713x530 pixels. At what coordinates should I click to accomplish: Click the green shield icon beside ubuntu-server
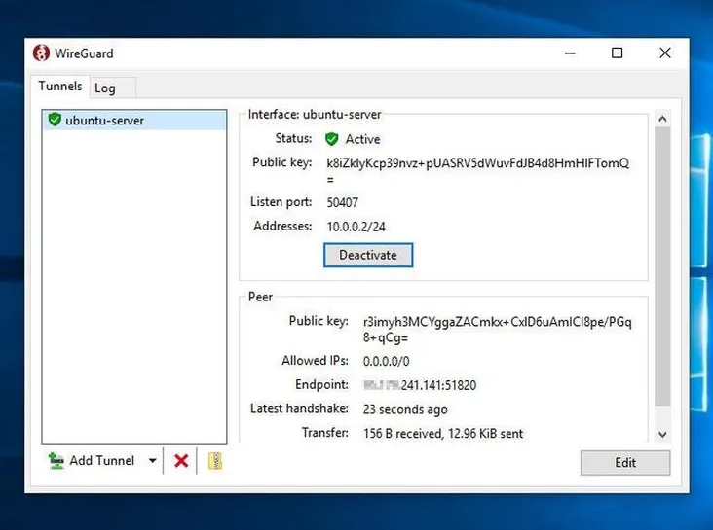point(55,120)
